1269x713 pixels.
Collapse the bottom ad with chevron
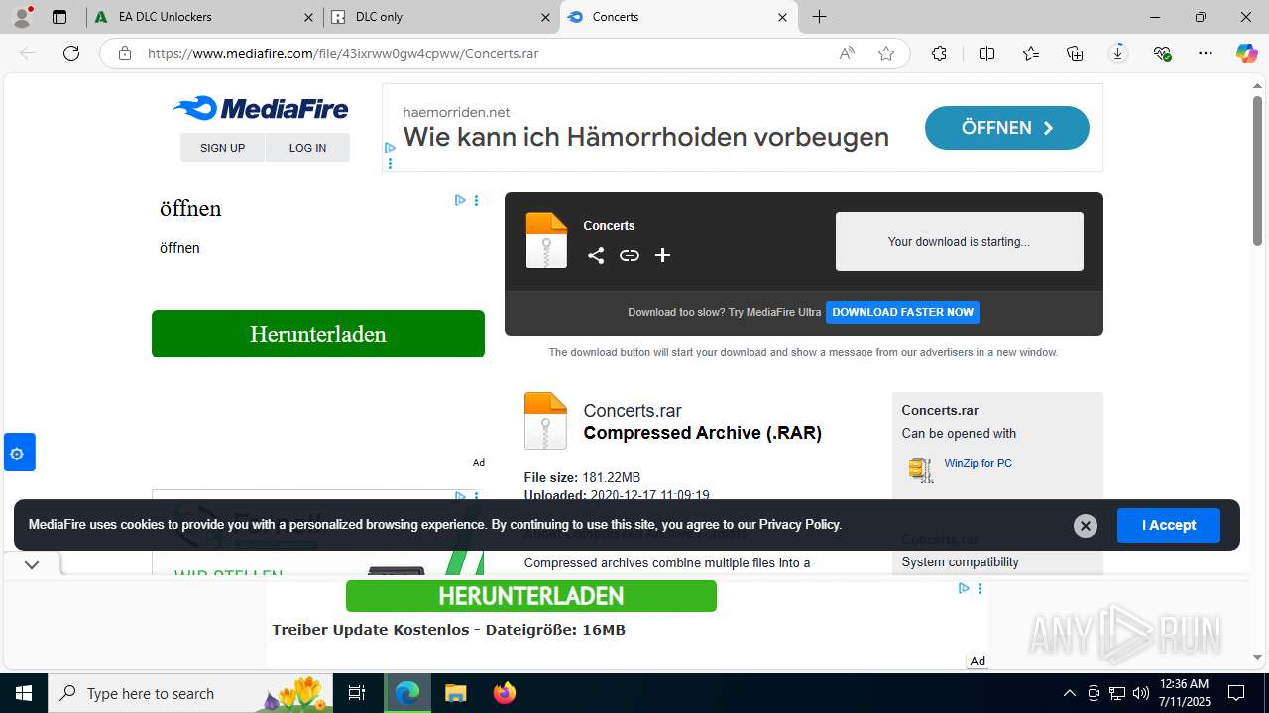[x=32, y=564]
